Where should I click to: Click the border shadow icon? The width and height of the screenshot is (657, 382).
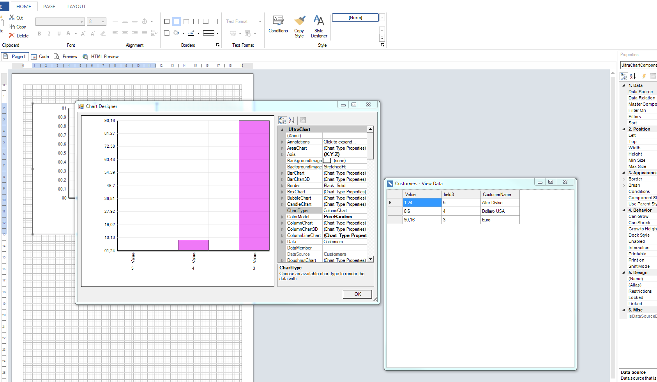point(167,33)
